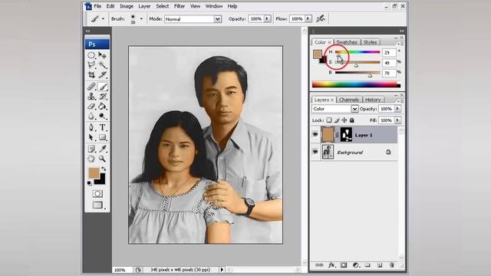Reset default foreground and background colors
This screenshot has width=491, height=276.
90,183
